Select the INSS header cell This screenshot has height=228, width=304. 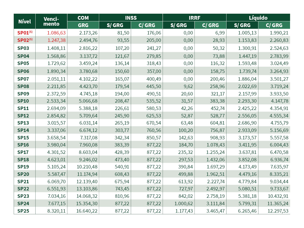tap(130, 18)
